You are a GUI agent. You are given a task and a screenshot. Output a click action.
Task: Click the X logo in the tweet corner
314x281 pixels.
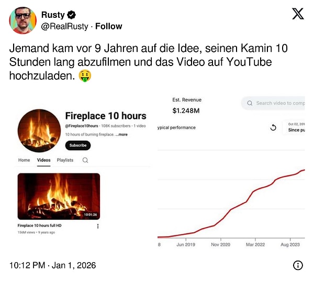298,15
